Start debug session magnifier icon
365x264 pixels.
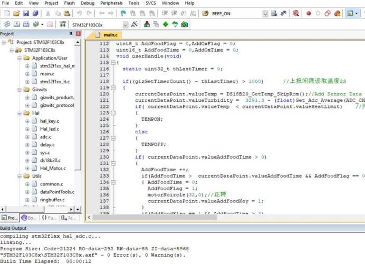(x=296, y=13)
